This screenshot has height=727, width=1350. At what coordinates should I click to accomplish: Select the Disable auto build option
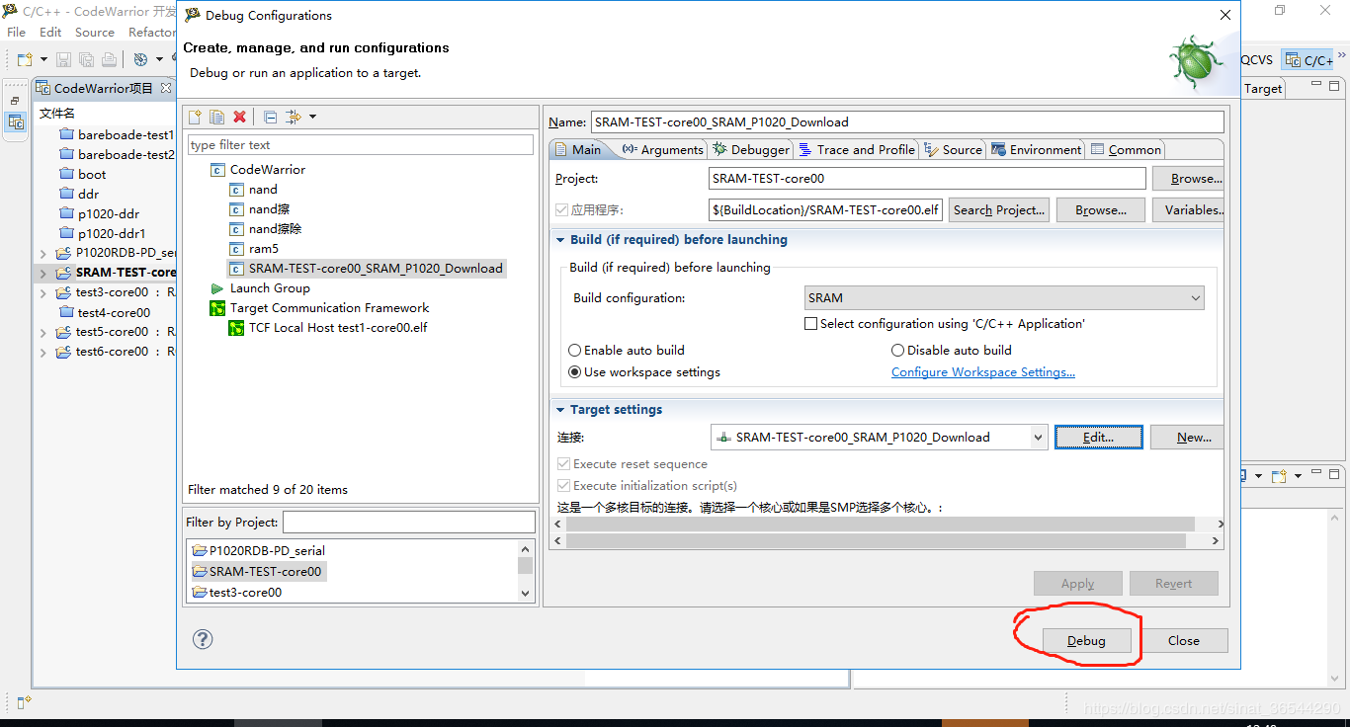(x=898, y=351)
